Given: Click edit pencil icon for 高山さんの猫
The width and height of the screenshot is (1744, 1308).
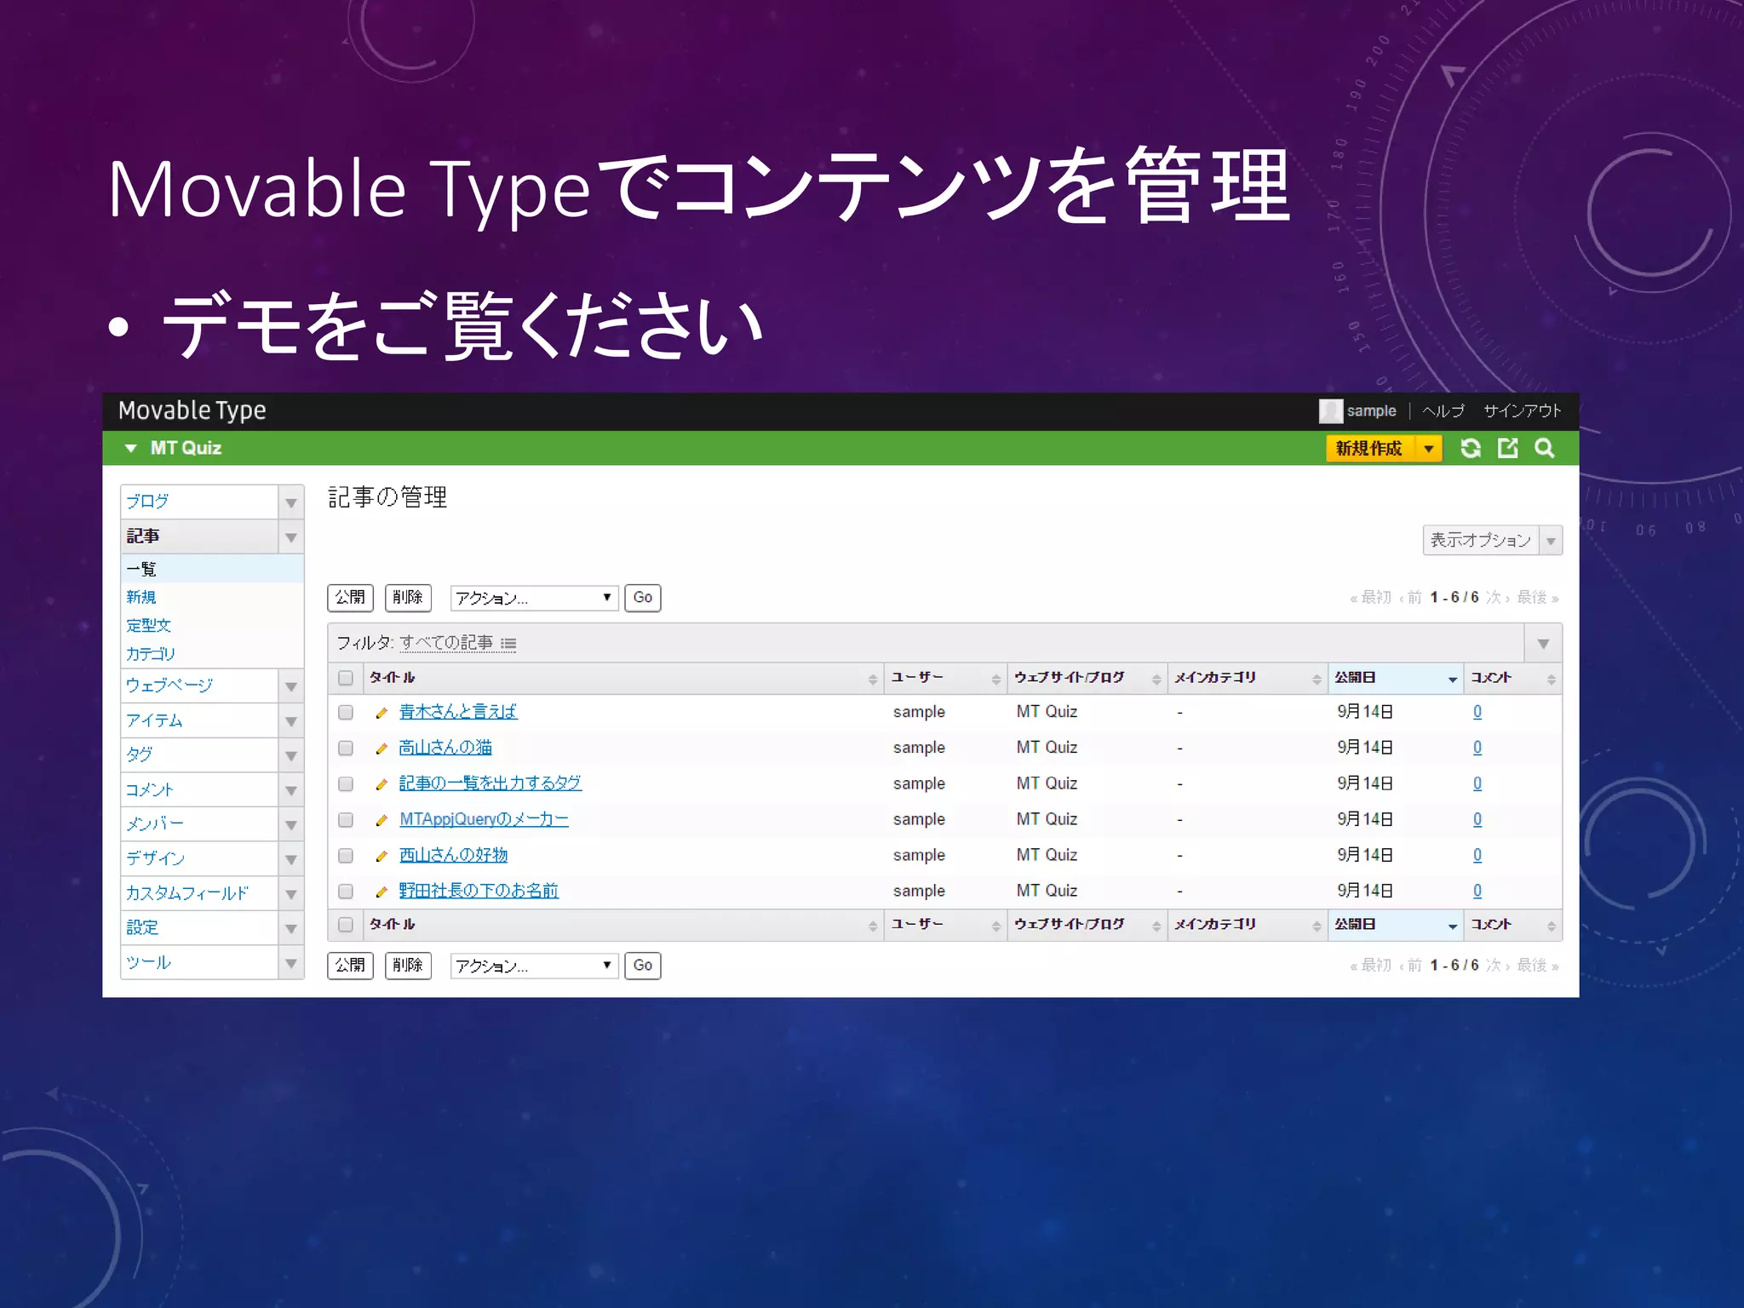Looking at the screenshot, I should pyautogui.click(x=381, y=749).
